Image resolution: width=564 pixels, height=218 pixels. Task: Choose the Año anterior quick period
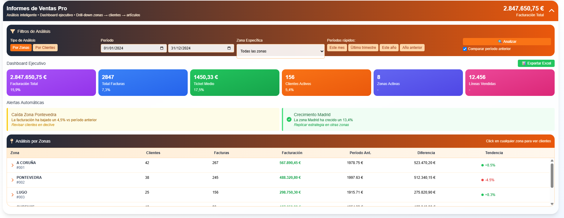pyautogui.click(x=412, y=48)
